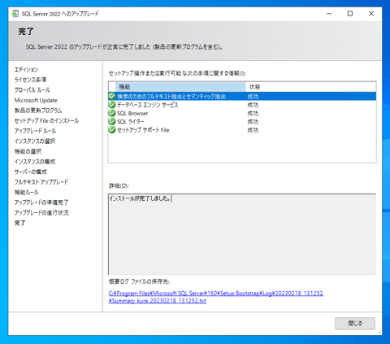Image resolution: width=390 pixels, height=344 pixels.
Task: Click the セットアップ File のインストール step
Action: [x=46, y=120]
